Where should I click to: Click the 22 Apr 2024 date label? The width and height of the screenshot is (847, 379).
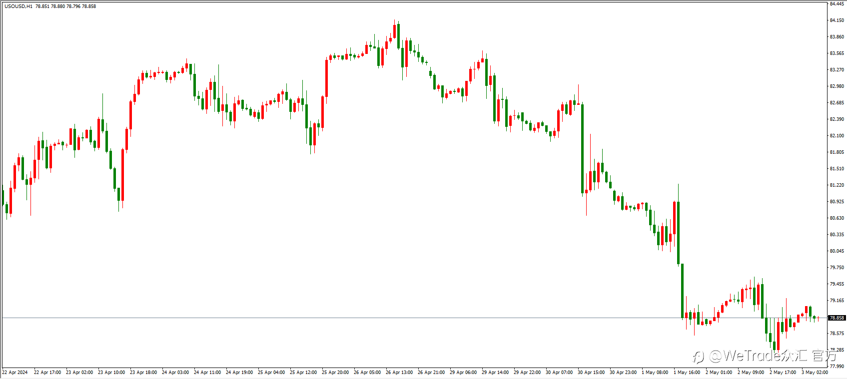(15, 373)
